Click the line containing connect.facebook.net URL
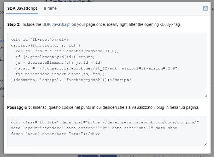 pos(97,68)
